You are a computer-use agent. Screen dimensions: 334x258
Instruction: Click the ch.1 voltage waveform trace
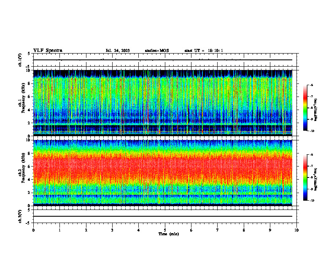click(163, 60)
